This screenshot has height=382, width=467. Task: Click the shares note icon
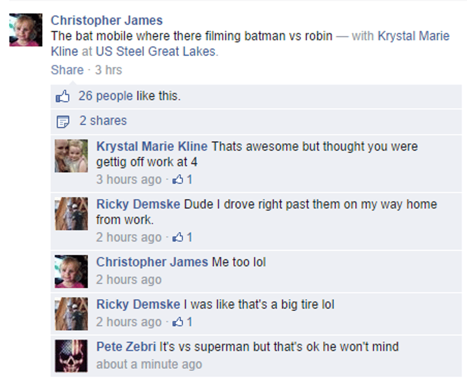point(63,121)
